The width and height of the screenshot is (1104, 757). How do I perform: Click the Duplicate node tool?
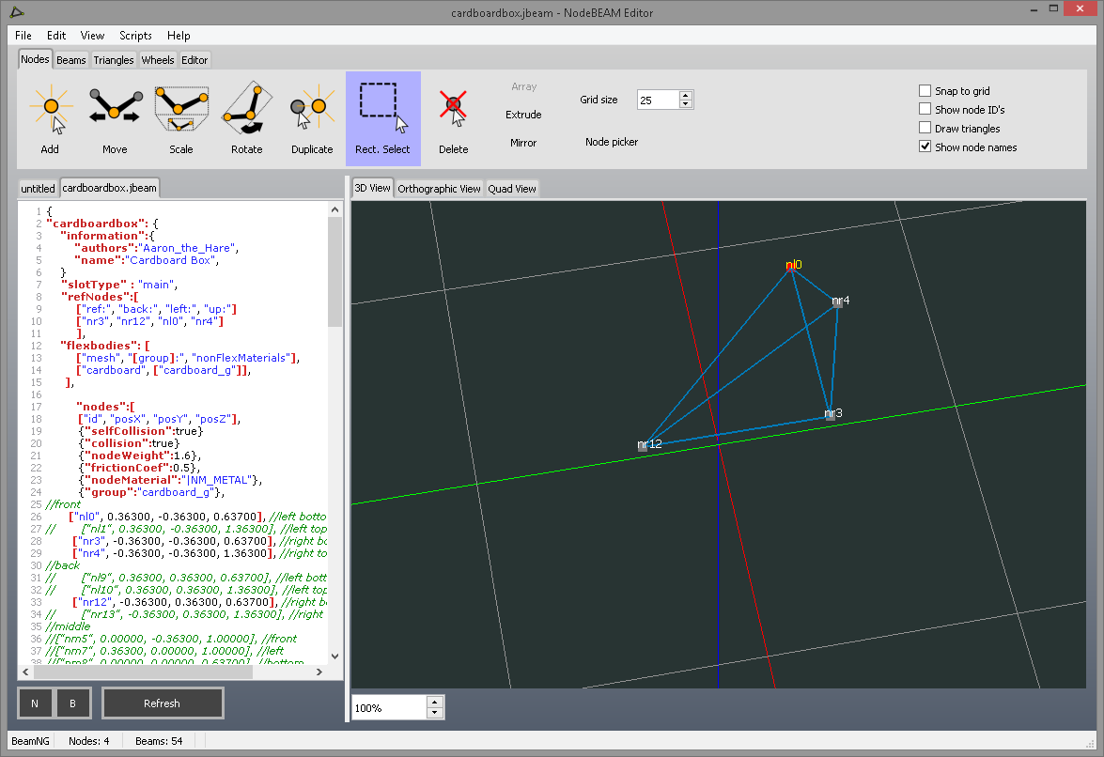312,117
